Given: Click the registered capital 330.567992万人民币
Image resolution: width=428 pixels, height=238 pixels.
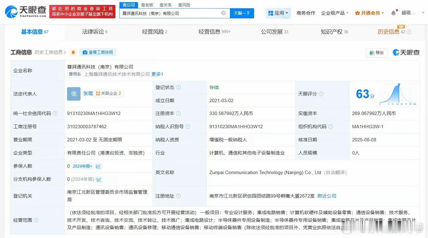Looking at the screenshot, I should click(x=231, y=113).
